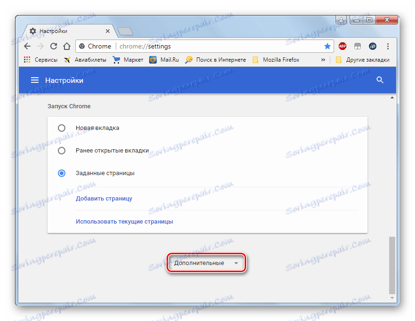The image size is (415, 321).
Task: Open the Маркет bookmark
Action: (128, 60)
